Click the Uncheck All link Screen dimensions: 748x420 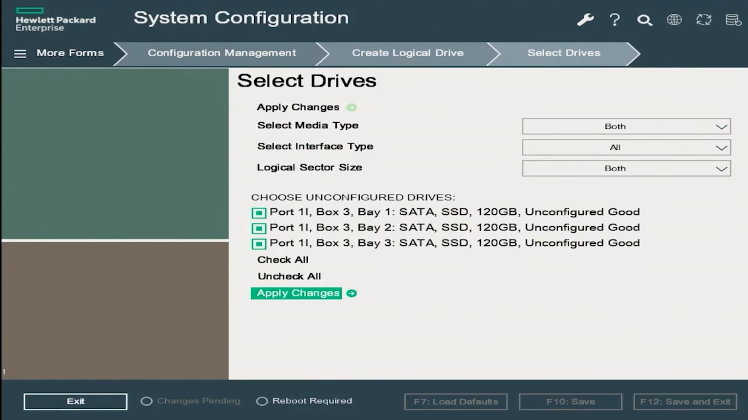(289, 276)
